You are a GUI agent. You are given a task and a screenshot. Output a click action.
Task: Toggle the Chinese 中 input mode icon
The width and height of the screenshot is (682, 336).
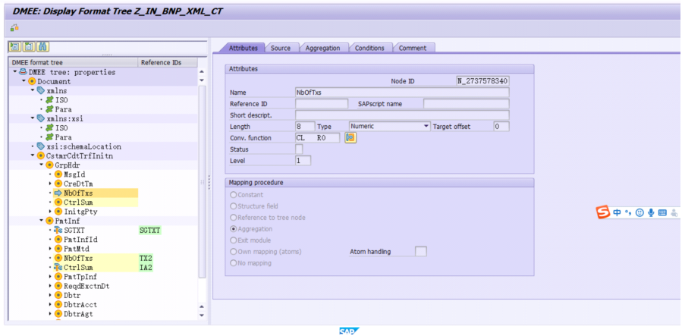tap(618, 212)
